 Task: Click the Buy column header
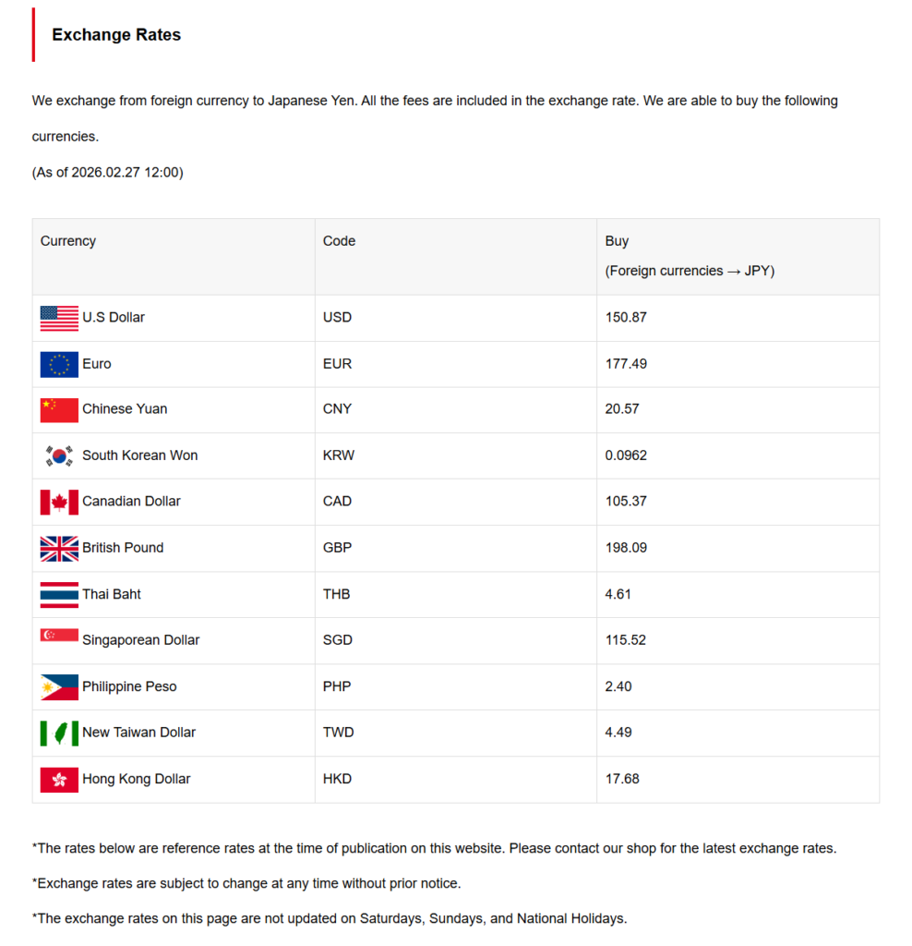pos(617,241)
